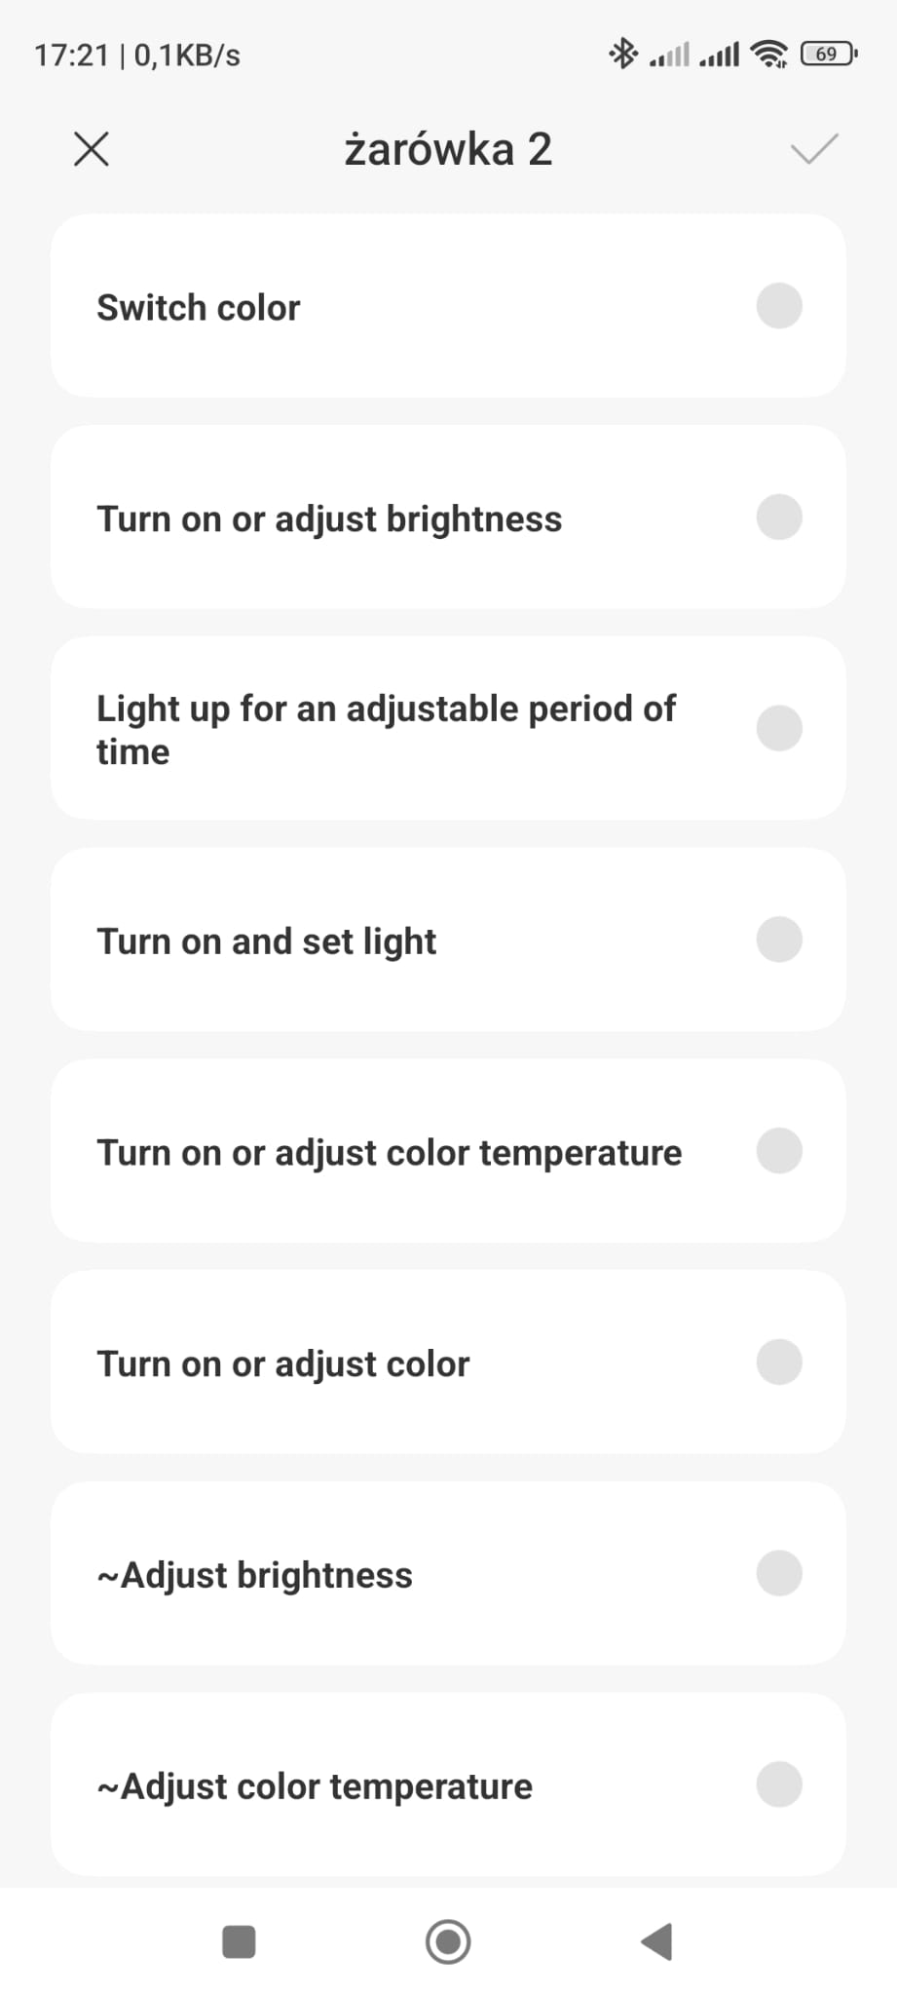Tap the żarówka 2 page title
This screenshot has height=1996, width=897.
click(448, 149)
